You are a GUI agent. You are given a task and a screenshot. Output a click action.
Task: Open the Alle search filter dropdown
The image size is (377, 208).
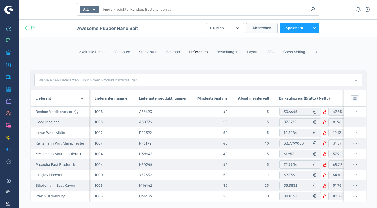tap(89, 9)
